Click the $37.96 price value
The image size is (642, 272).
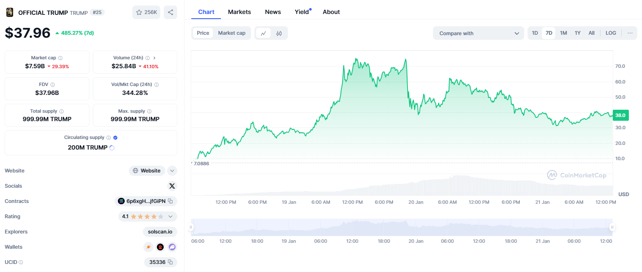coord(28,33)
